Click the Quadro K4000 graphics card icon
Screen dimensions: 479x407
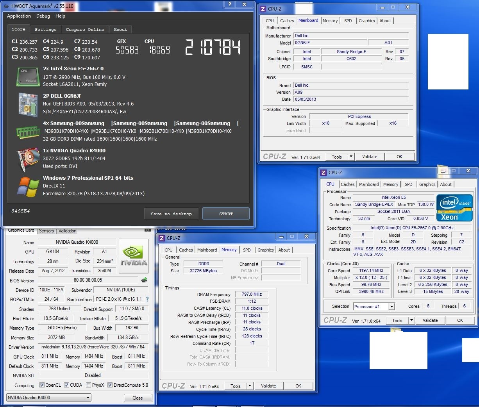click(28, 159)
